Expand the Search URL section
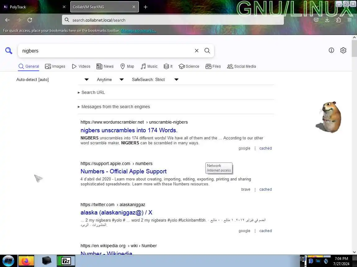Screen dimensions: 357x267 pyautogui.click(x=91, y=92)
